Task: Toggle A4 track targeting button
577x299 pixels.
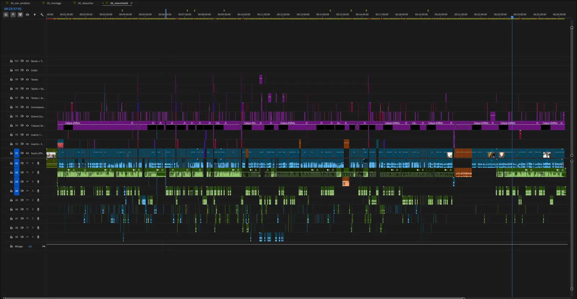Action: pos(17,191)
